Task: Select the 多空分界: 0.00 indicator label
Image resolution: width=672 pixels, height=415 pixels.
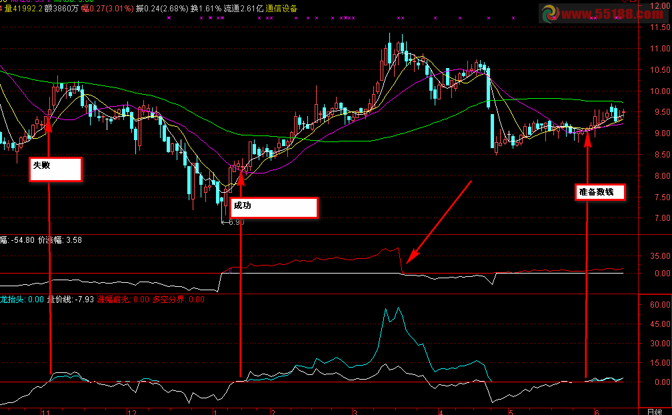Action: [178, 300]
